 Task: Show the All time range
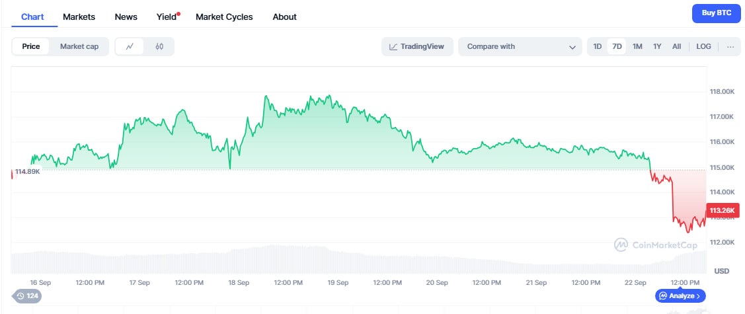tap(677, 46)
